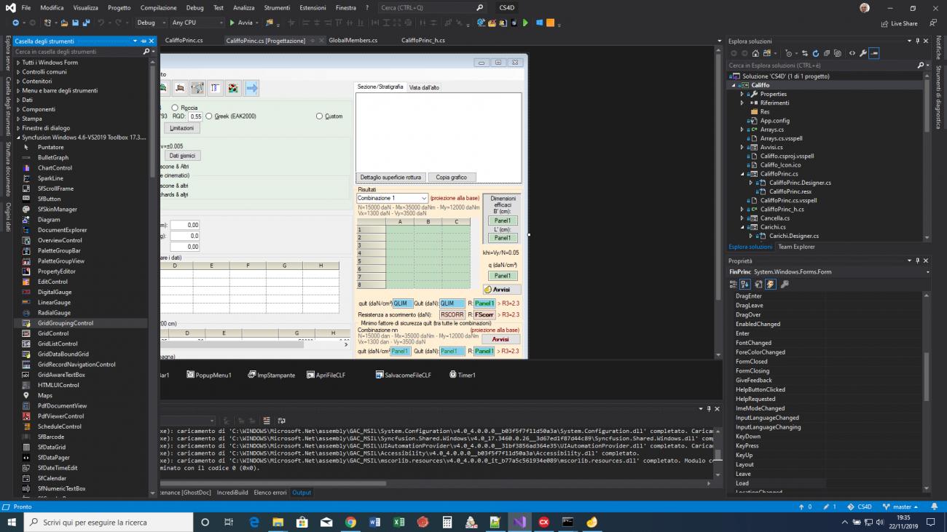Collapse the Califfo project node
Viewport: 947px width, 532px height.
pos(735,85)
